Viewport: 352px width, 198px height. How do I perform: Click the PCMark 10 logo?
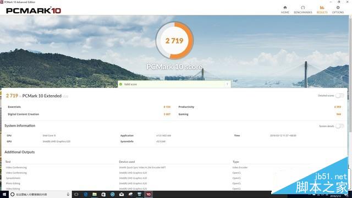pyautogui.click(x=34, y=10)
